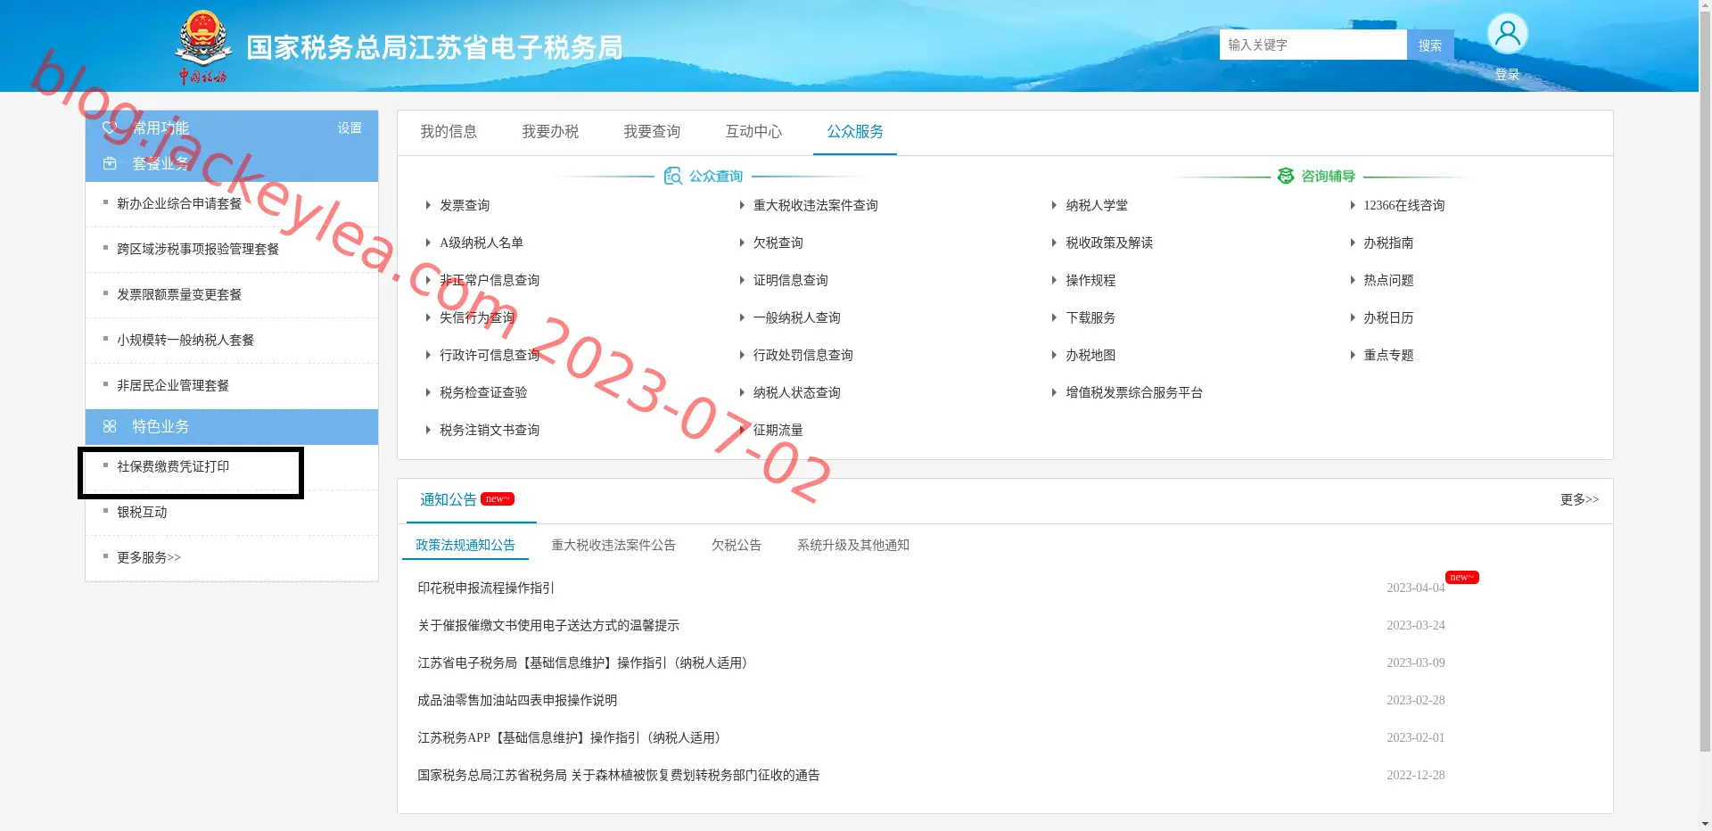
Task: Open 证明信息查询
Action: (790, 280)
